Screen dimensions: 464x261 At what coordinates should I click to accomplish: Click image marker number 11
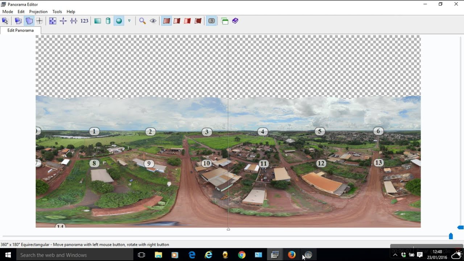click(x=264, y=163)
